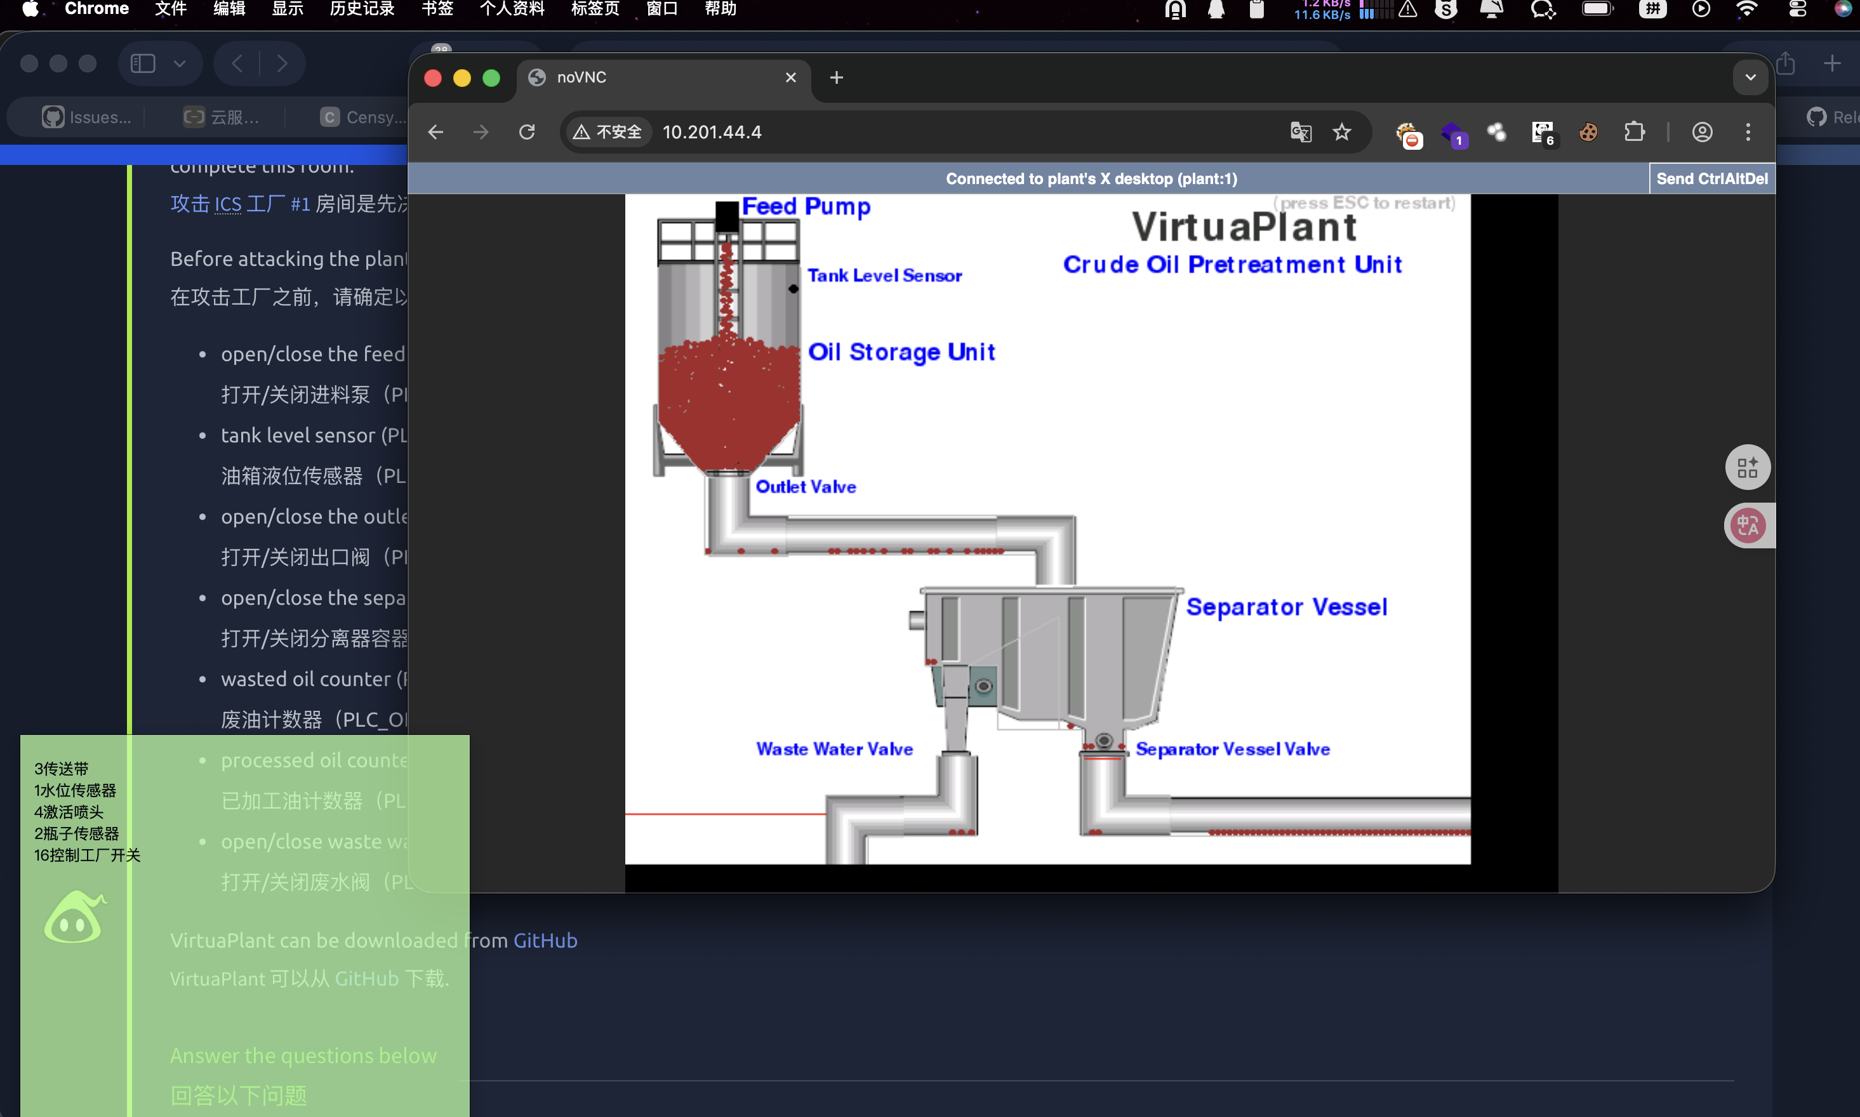Screen dimensions: 1860x1117
Task: Open the Chrome menu in menu bar
Action: tap(96, 9)
